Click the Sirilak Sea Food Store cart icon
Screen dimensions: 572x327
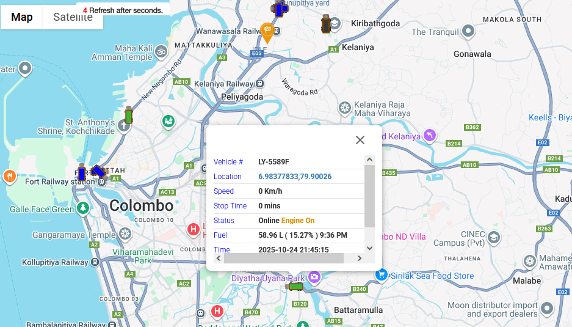coord(382,274)
